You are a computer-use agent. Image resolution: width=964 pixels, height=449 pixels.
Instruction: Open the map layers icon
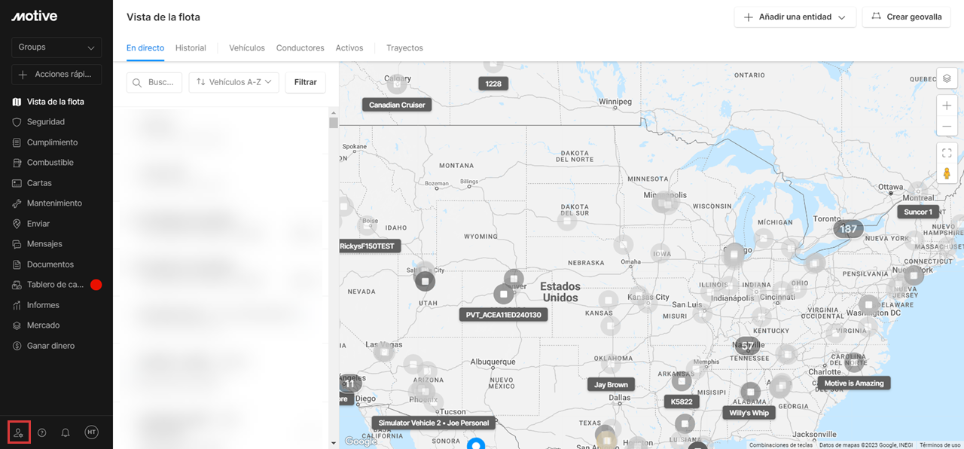pos(947,78)
